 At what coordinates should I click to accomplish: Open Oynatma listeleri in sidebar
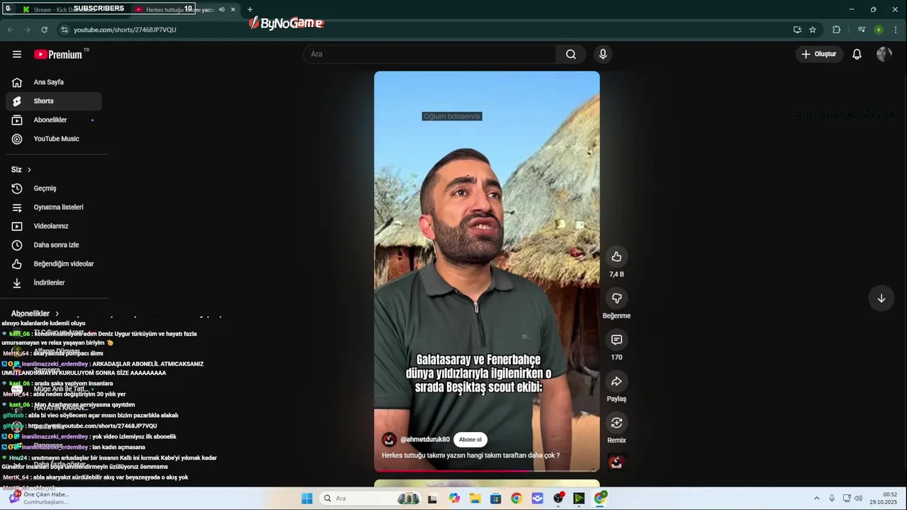54,207
